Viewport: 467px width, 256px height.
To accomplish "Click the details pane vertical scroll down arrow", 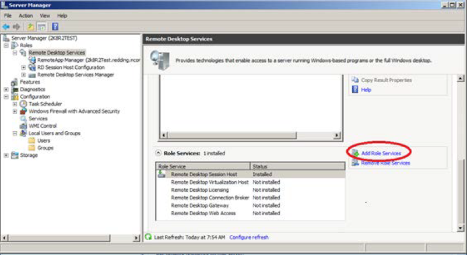I will click(x=461, y=228).
